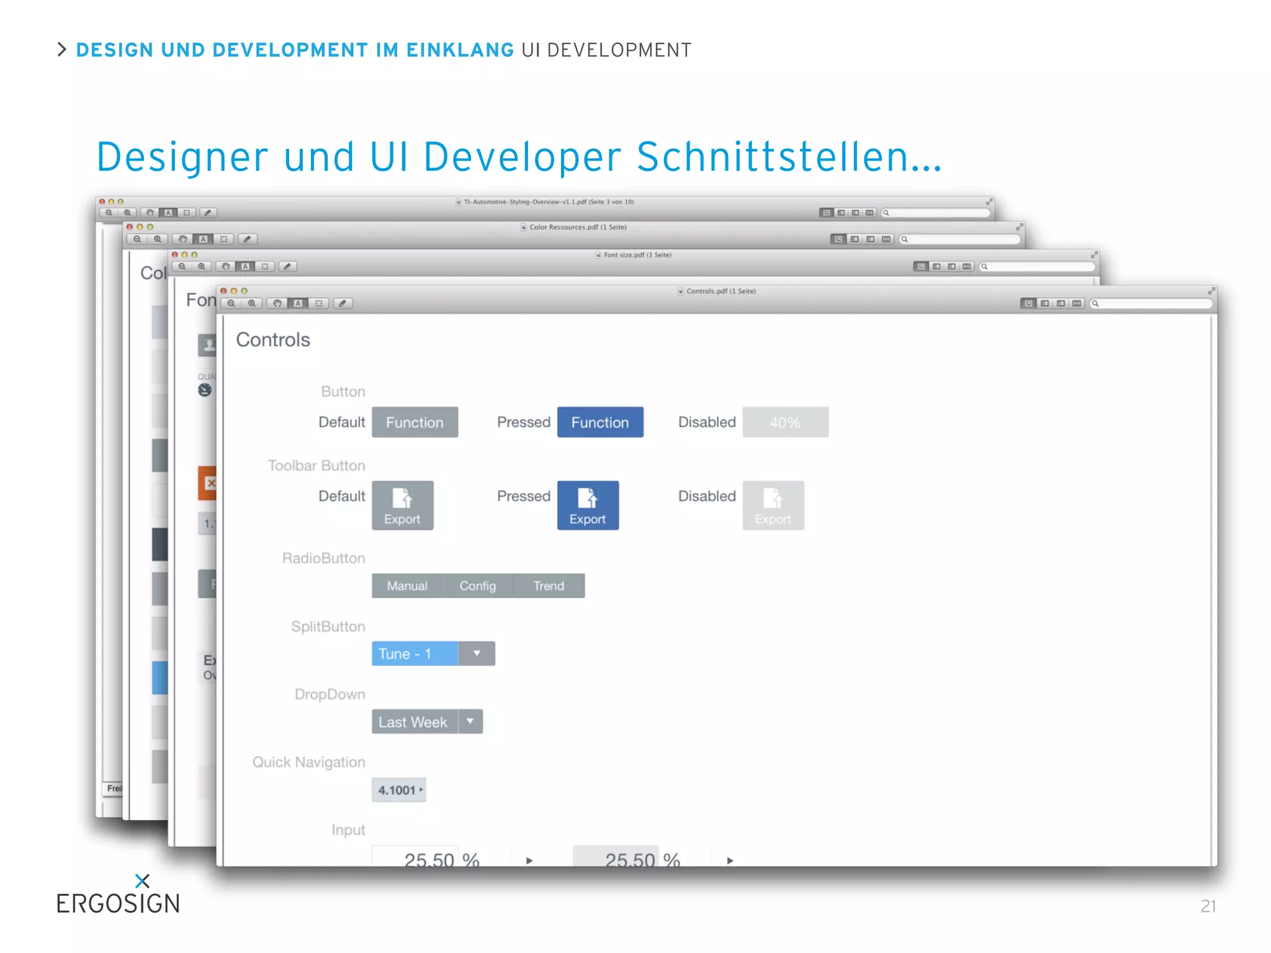This screenshot has height=953, width=1271.
Task: Click the first white 25.50 % input field
Action: click(x=415, y=856)
